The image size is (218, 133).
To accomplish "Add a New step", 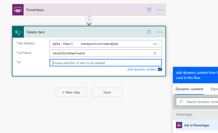I will click(x=71, y=92).
